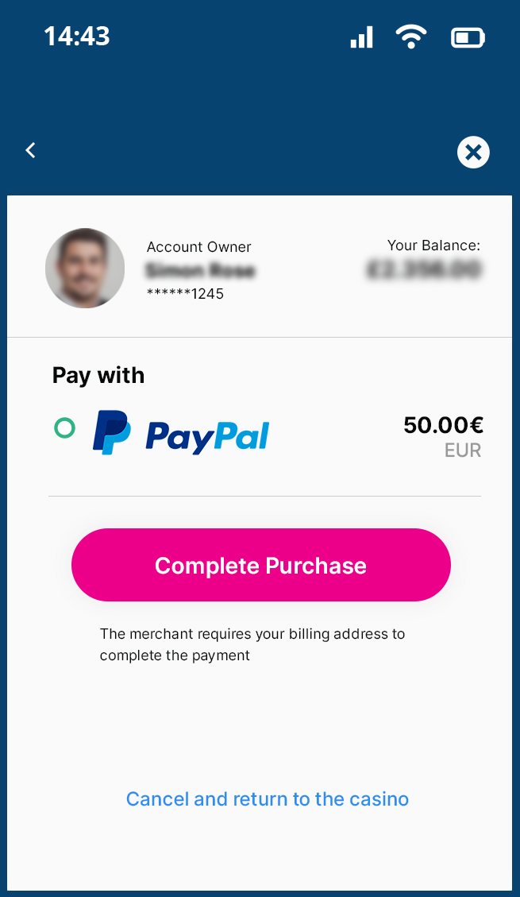Image resolution: width=520 pixels, height=897 pixels.
Task: Tap the account owner profile picture
Action: 85,268
